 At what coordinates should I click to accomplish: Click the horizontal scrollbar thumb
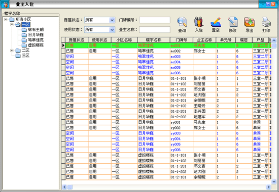tap(70, 187)
